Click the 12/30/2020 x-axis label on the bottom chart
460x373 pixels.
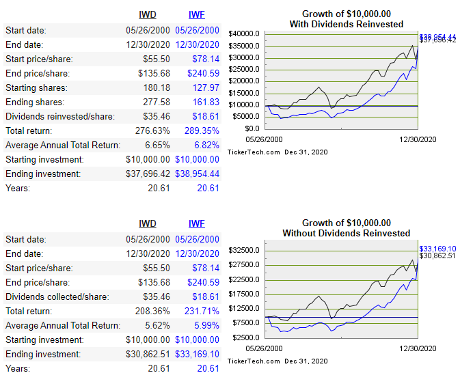pyautogui.click(x=419, y=348)
